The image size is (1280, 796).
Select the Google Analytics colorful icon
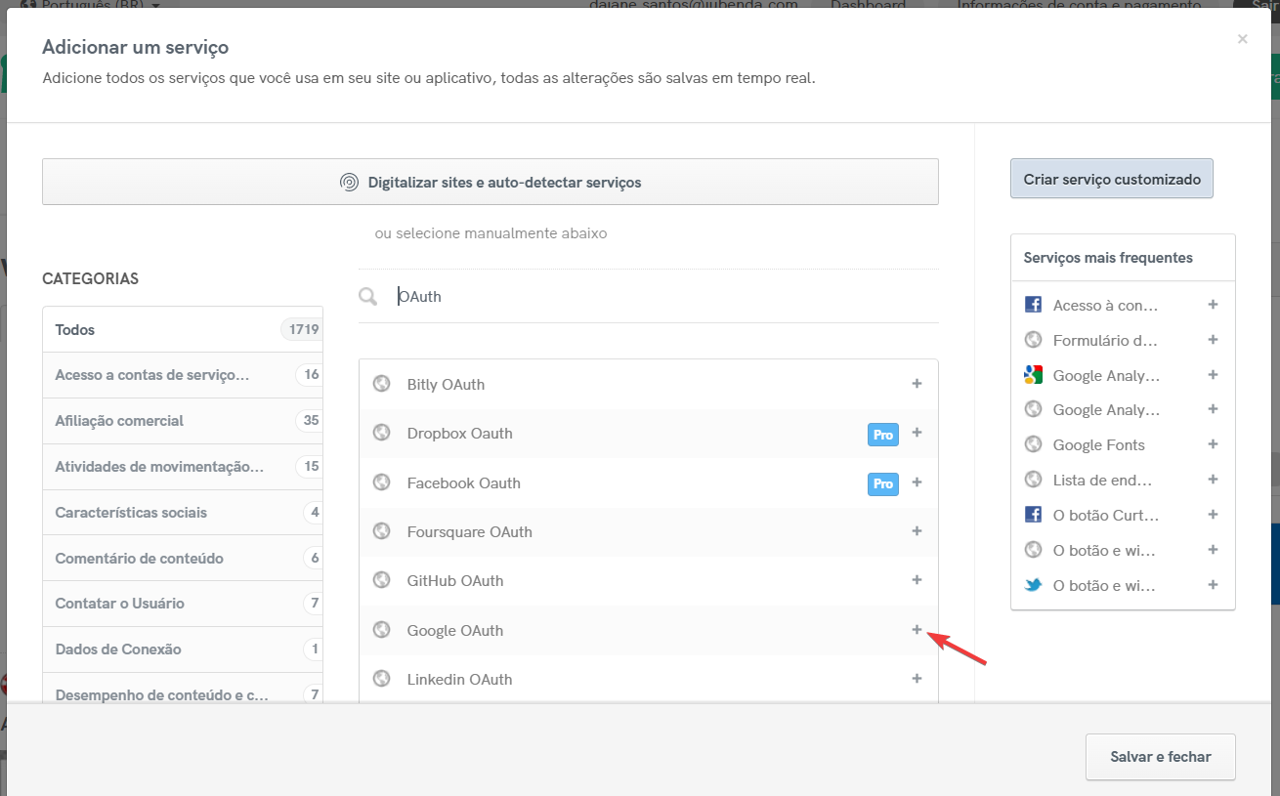[x=1033, y=374]
